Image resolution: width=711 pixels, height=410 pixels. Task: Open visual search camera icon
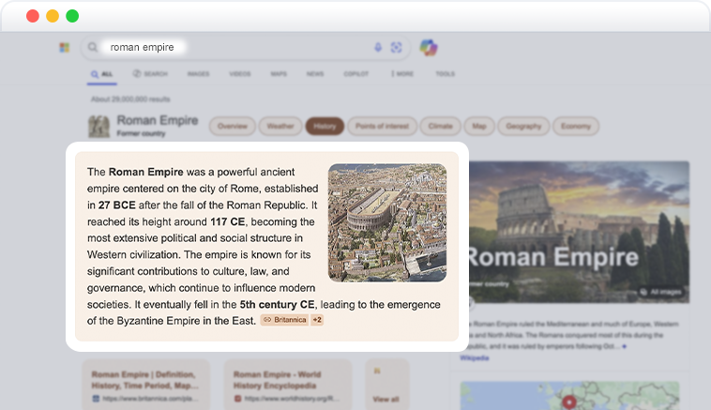397,47
